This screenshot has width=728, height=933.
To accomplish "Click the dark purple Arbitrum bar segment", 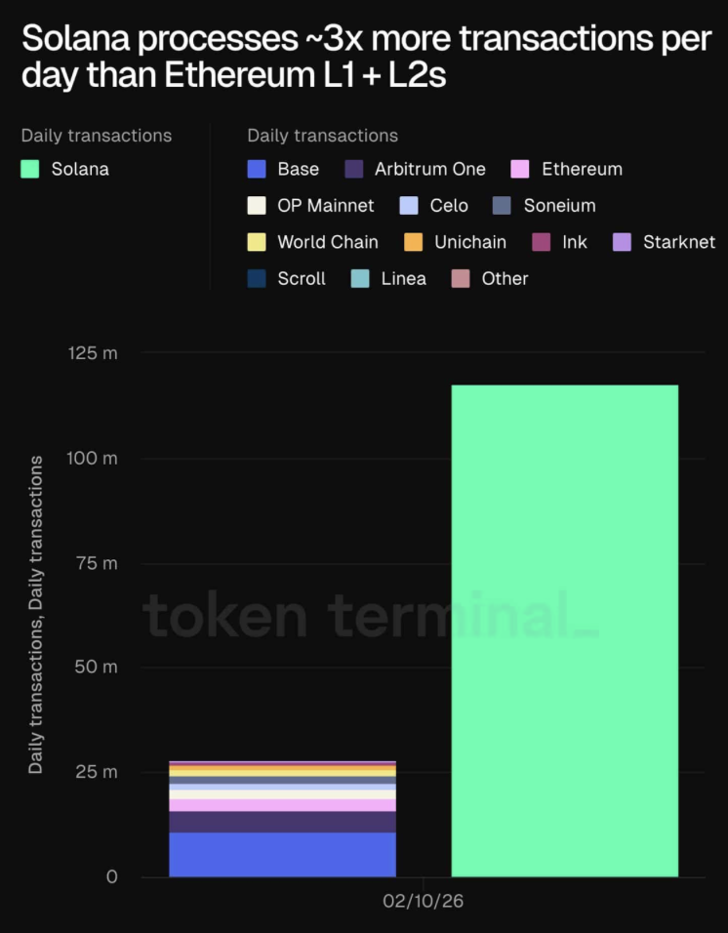I will [282, 821].
